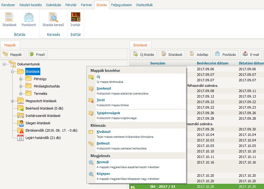Expand the Megosztott iktatások node
264x189 pixels.
point(13,101)
